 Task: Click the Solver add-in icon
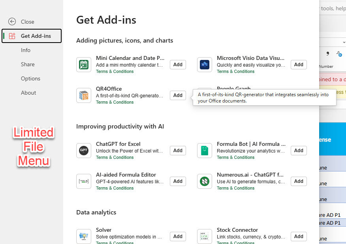tap(84, 236)
